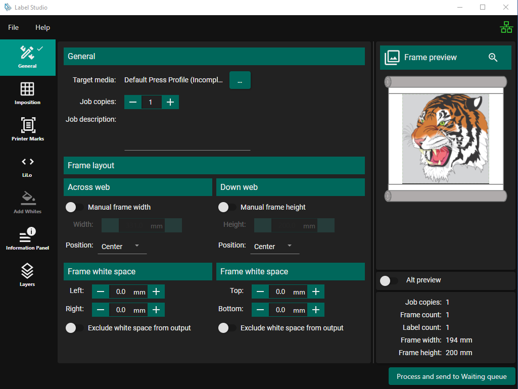Viewport: 518px width, 389px height.
Task: Open the Layers panel
Action: point(27,275)
